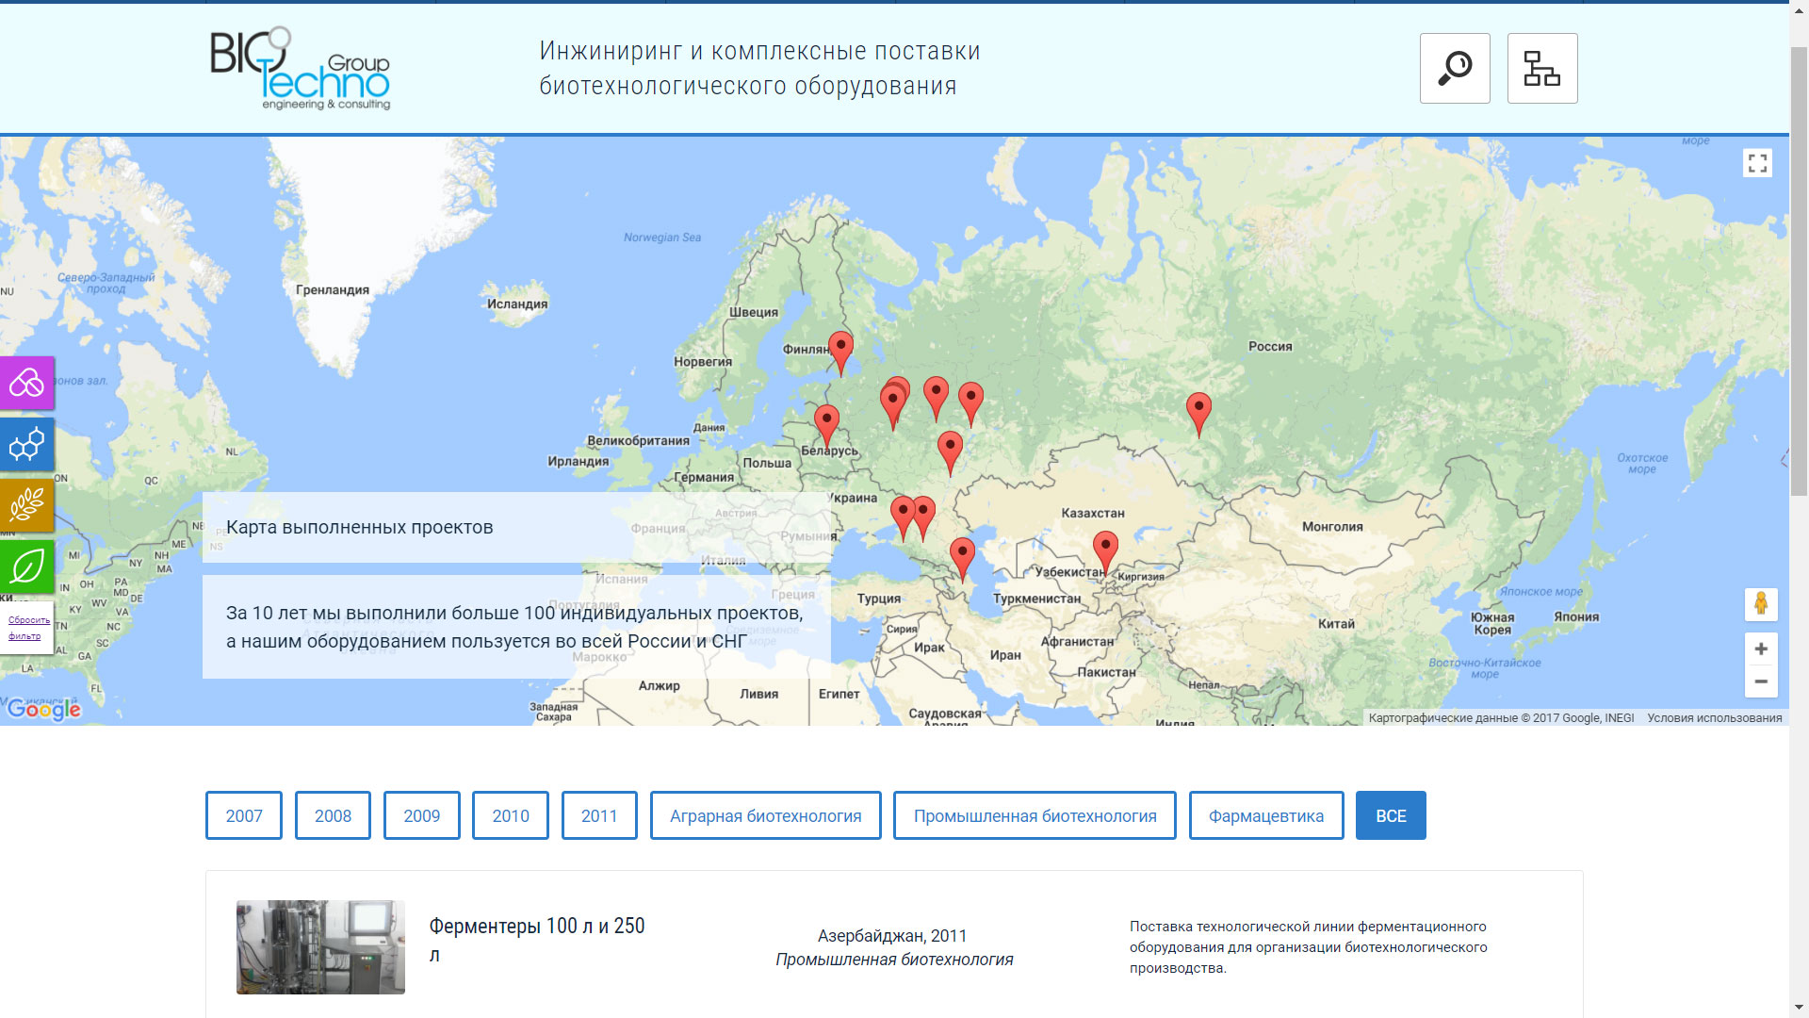Screen dimensions: 1809x1018
Task: Click the Азербайджан, 2011 project text
Action: click(892, 936)
